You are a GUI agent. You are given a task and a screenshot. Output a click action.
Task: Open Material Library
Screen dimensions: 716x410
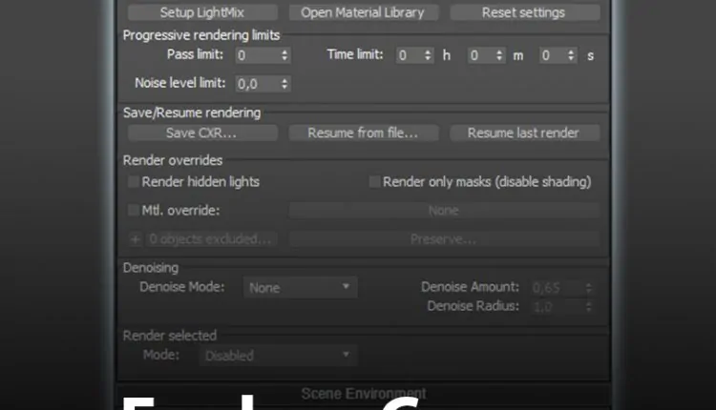click(x=364, y=12)
